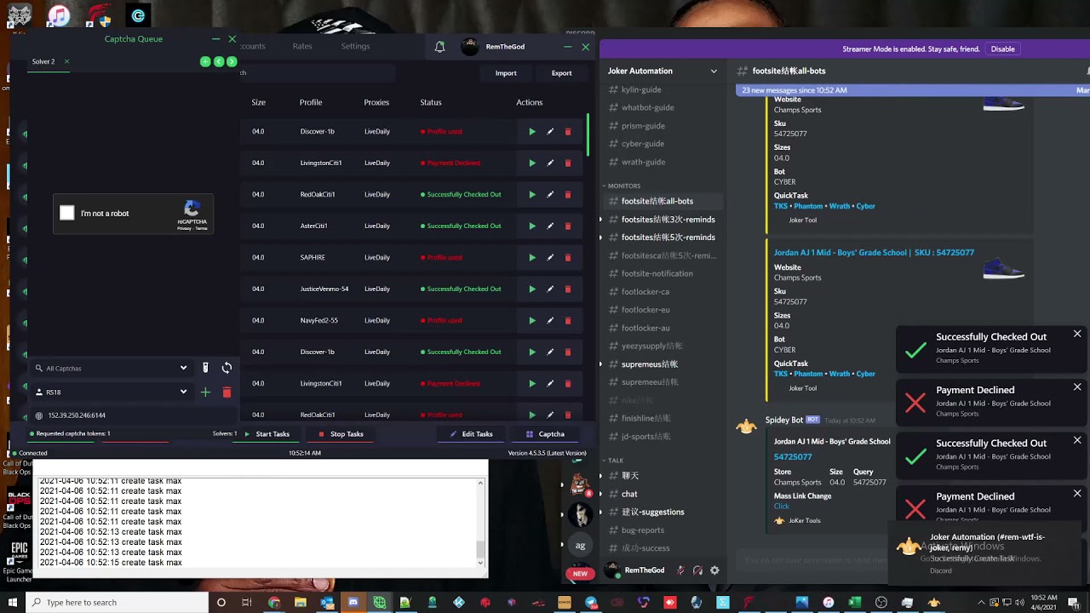Screen dimensions: 1090x613
Task: Open Discord from the Windows taskbar
Action: click(353, 602)
